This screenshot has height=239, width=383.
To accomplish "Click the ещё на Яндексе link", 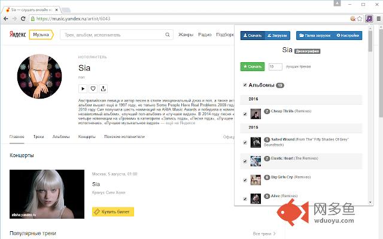I will (x=180, y=123).
